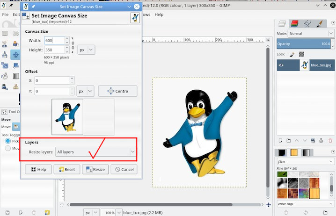The width and height of the screenshot is (336, 216).
Task: Select the Foreground Select tool
Action: point(15,44)
